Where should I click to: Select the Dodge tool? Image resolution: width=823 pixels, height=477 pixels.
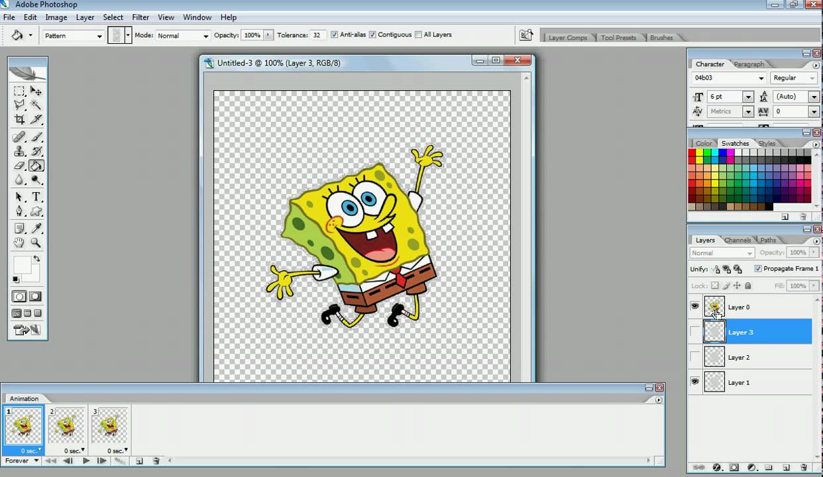coord(36,180)
